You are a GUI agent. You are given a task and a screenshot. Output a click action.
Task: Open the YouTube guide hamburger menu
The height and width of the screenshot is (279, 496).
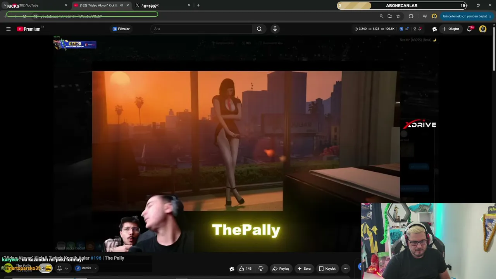[8, 29]
